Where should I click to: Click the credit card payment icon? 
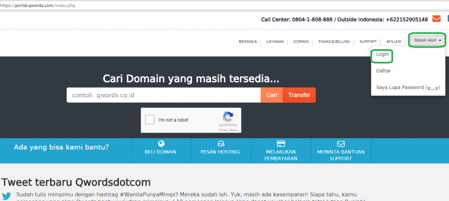click(281, 144)
